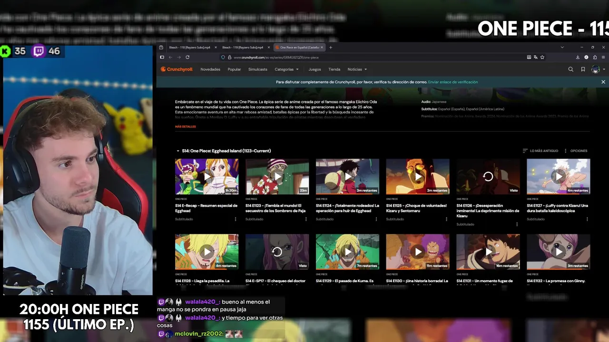
Task: Change sort order LO MÁS ANTIGUO
Action: pyautogui.click(x=540, y=151)
